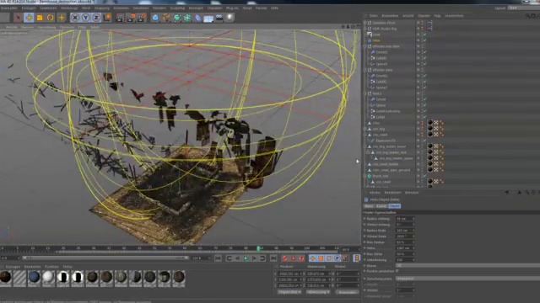Click the coordinate system icon
The height and width of the screenshot is (303, 540).
click(x=107, y=18)
